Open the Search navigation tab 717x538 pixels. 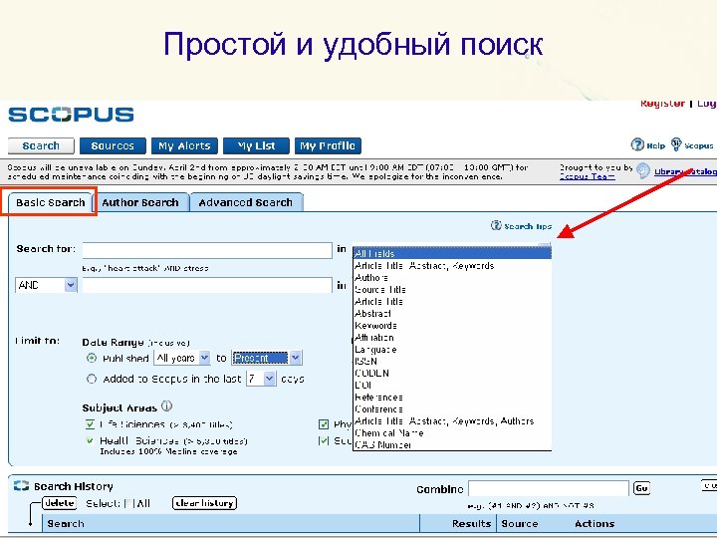pos(41,145)
